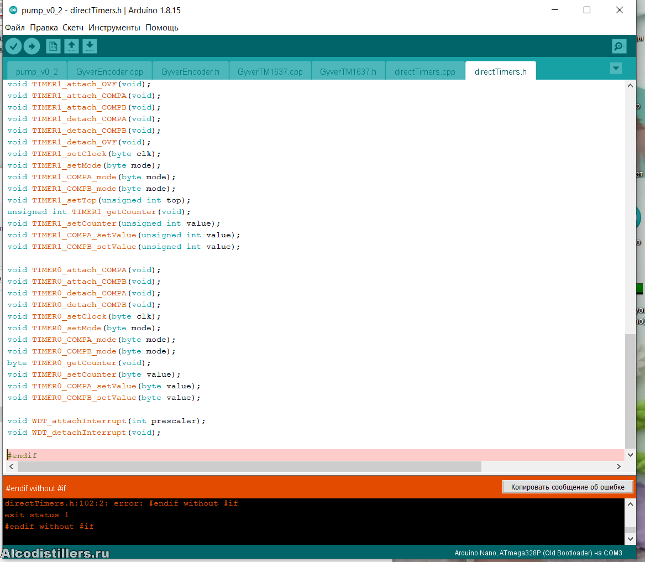Click the Arduino Nano board info in status bar

[x=538, y=553]
